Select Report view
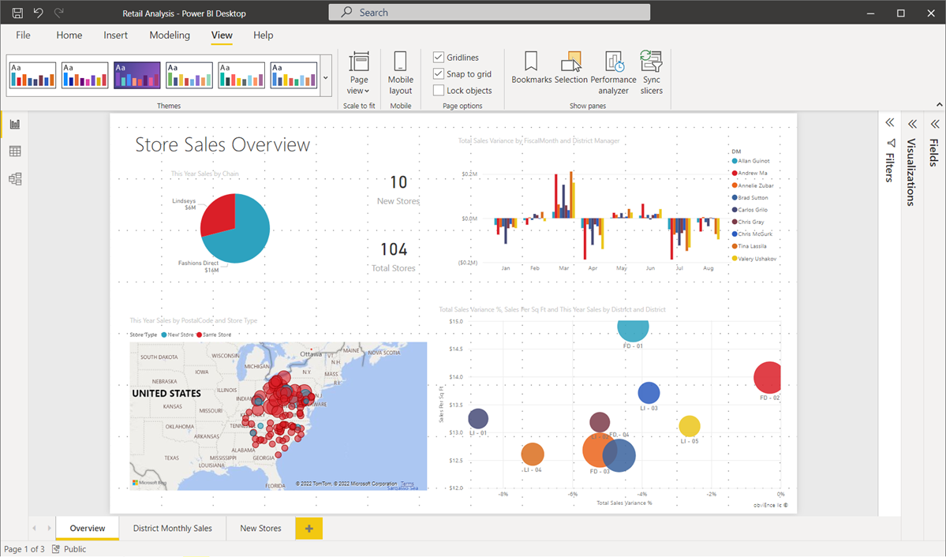The height and width of the screenshot is (557, 946). tap(14, 124)
